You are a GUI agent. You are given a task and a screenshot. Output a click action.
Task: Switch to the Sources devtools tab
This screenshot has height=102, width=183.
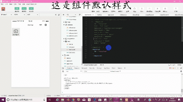(77, 68)
